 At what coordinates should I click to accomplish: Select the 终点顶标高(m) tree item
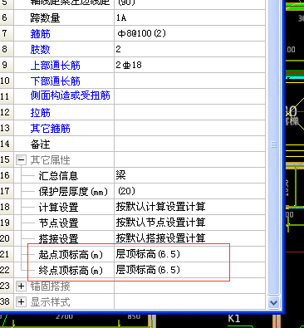tap(71, 271)
